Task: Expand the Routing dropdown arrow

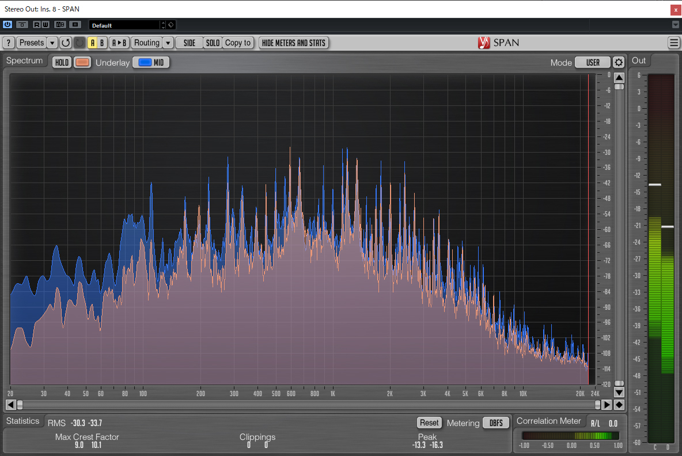Action: 168,43
